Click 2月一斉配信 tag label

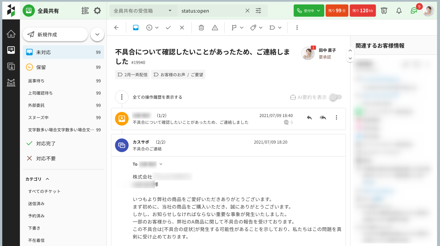click(133, 74)
